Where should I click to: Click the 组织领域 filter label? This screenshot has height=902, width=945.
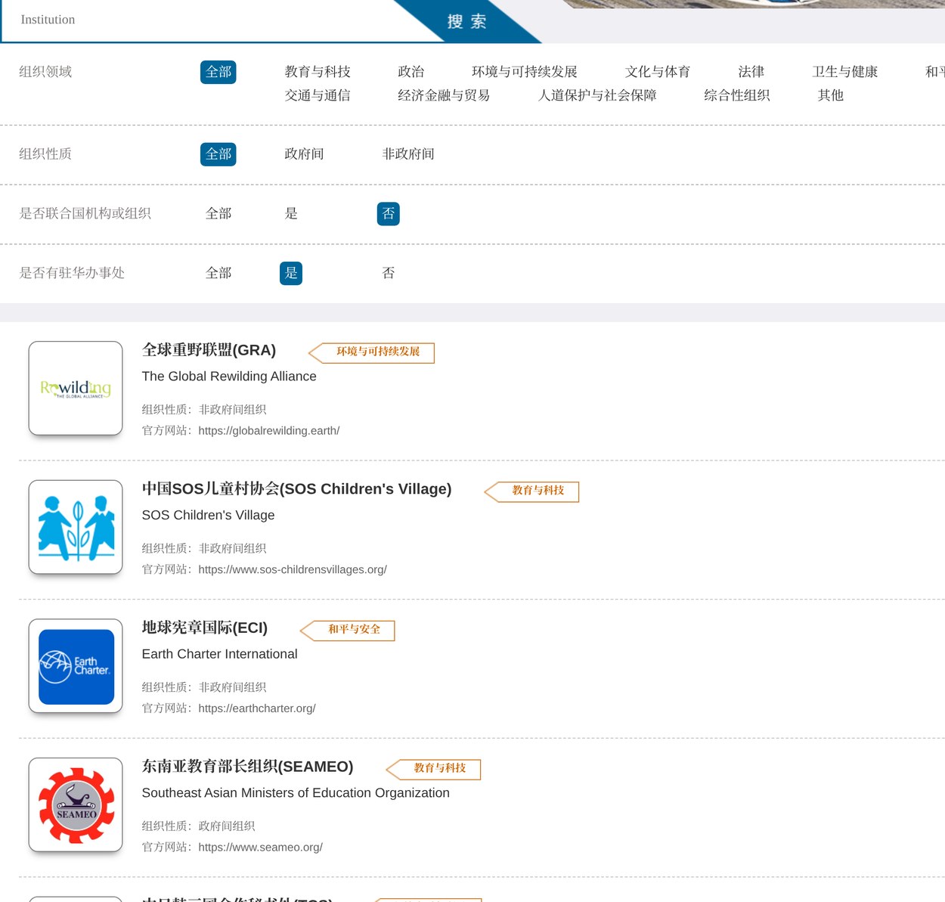tap(45, 72)
